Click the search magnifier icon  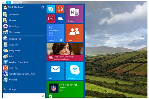click(x=43, y=96)
